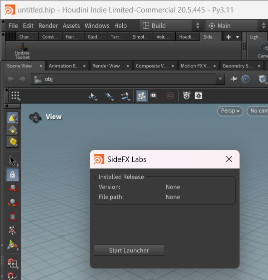Close the SideFX Labs dialog
Viewport: 268px width, 280px height.
point(229,159)
